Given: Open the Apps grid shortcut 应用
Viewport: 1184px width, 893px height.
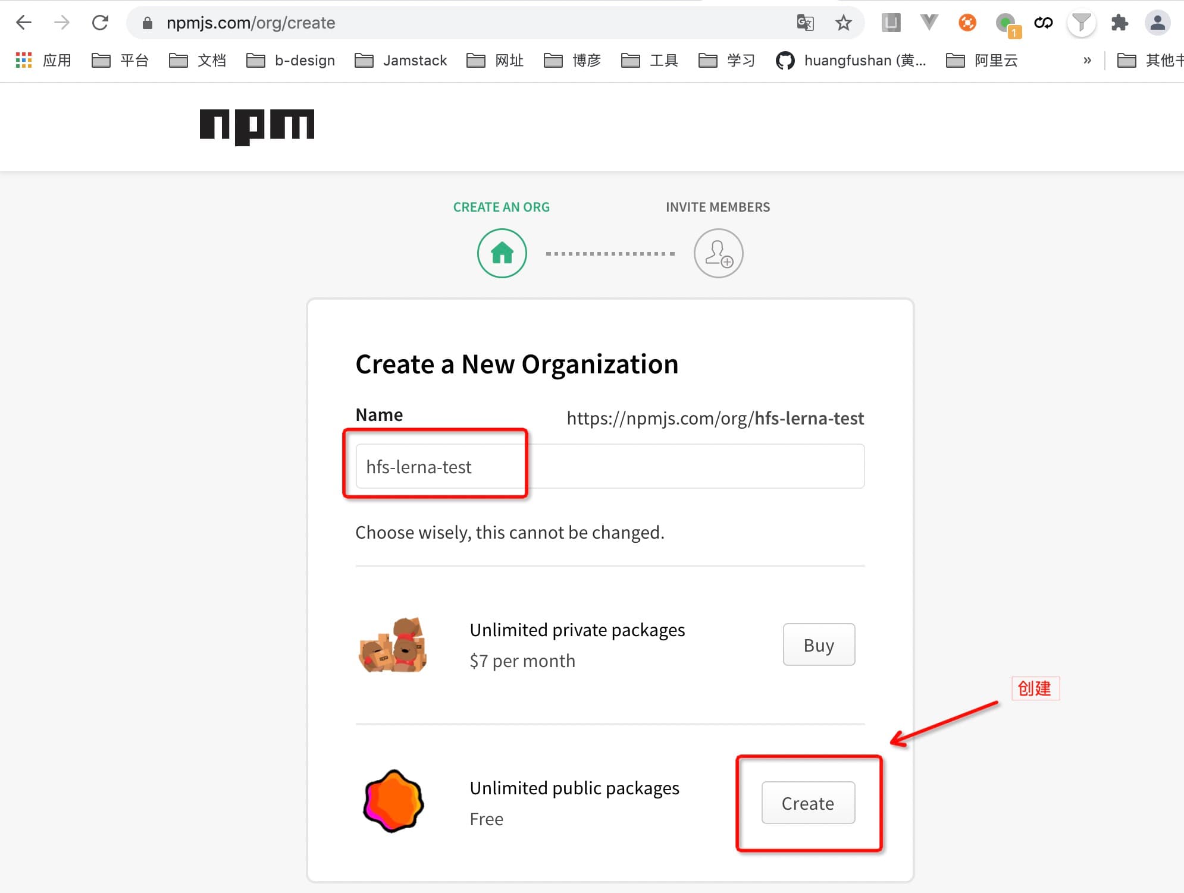Looking at the screenshot, I should (43, 60).
